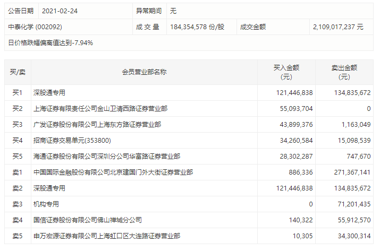Click the 买2 rank cell
The image size is (380, 251).
pos(18,109)
